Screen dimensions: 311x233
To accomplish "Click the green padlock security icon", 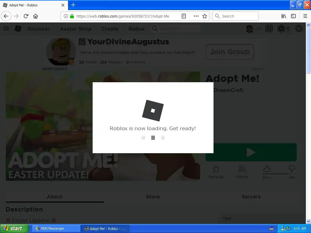I will click(x=72, y=16).
